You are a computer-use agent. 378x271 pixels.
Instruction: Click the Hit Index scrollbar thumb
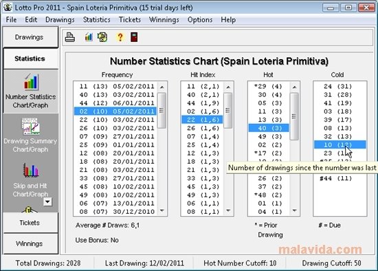[227, 111]
